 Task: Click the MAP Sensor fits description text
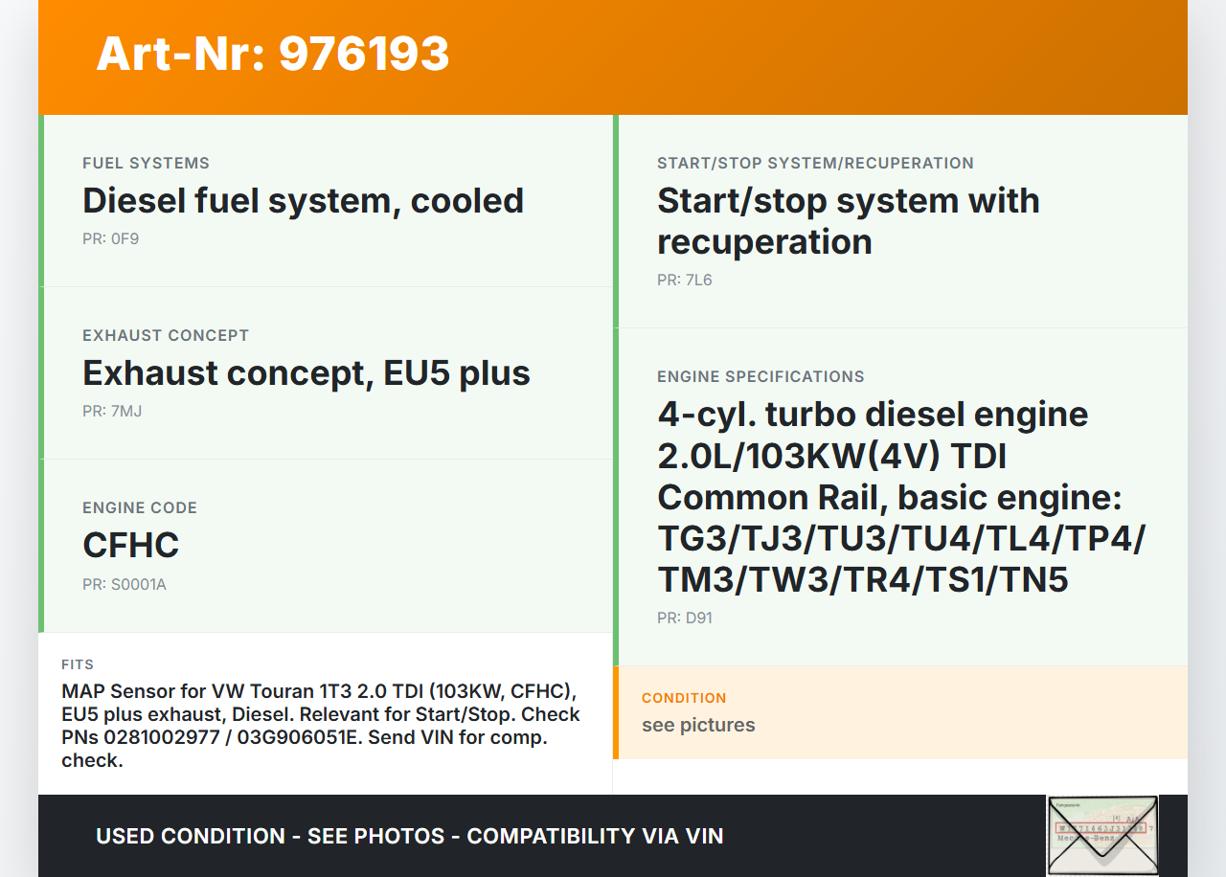pos(321,726)
